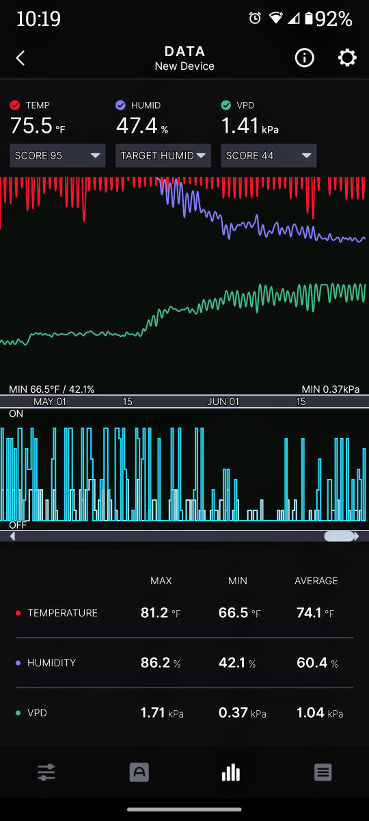Viewport: 369px width, 821px height.
Task: Open the settings gear icon
Action: point(347,58)
